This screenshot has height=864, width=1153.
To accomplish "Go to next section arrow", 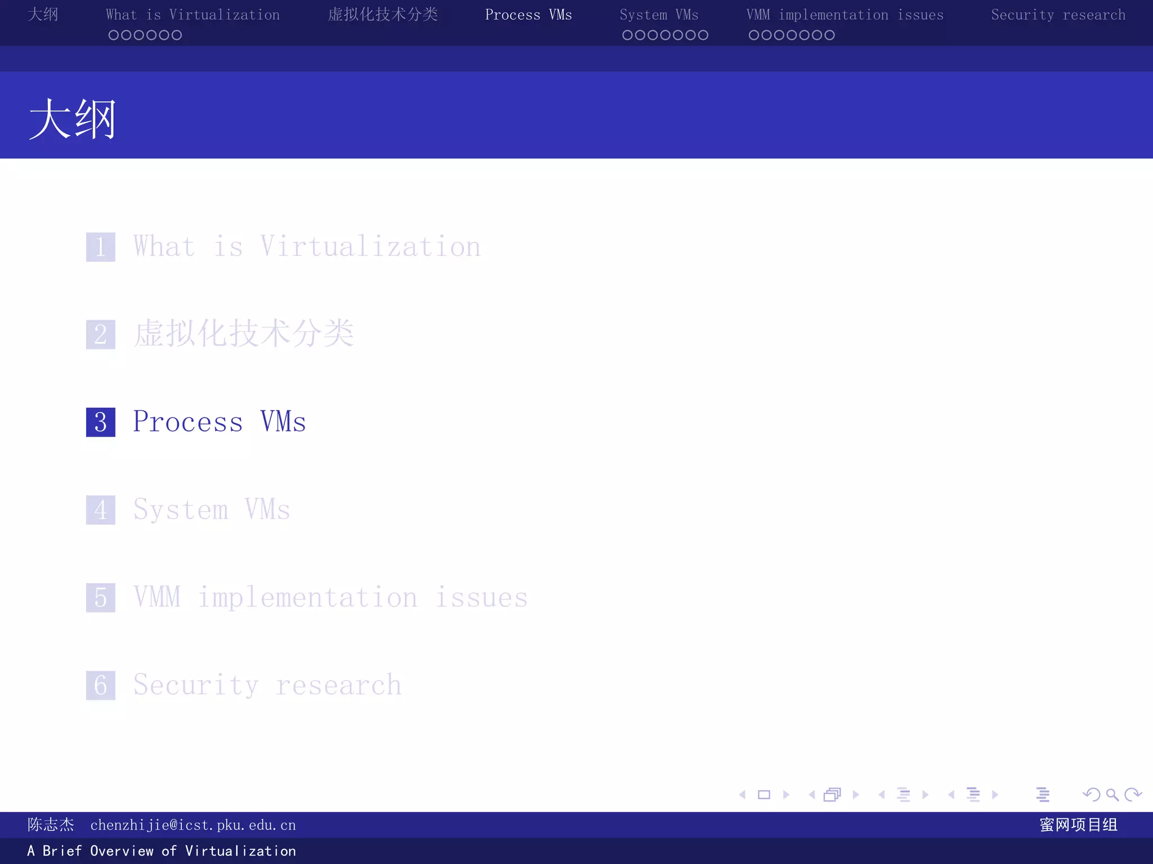I will coord(995,794).
